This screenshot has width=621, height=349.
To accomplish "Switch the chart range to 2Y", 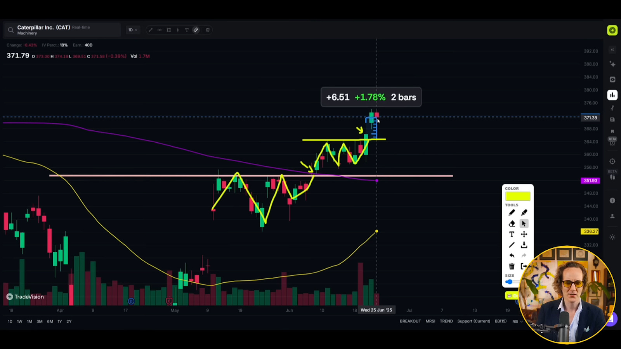I will [69, 321].
